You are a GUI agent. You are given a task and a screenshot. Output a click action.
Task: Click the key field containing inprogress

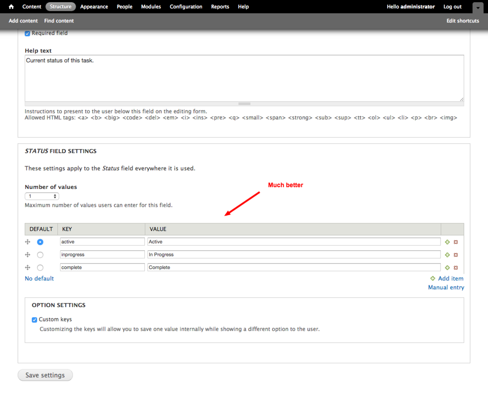coord(102,255)
